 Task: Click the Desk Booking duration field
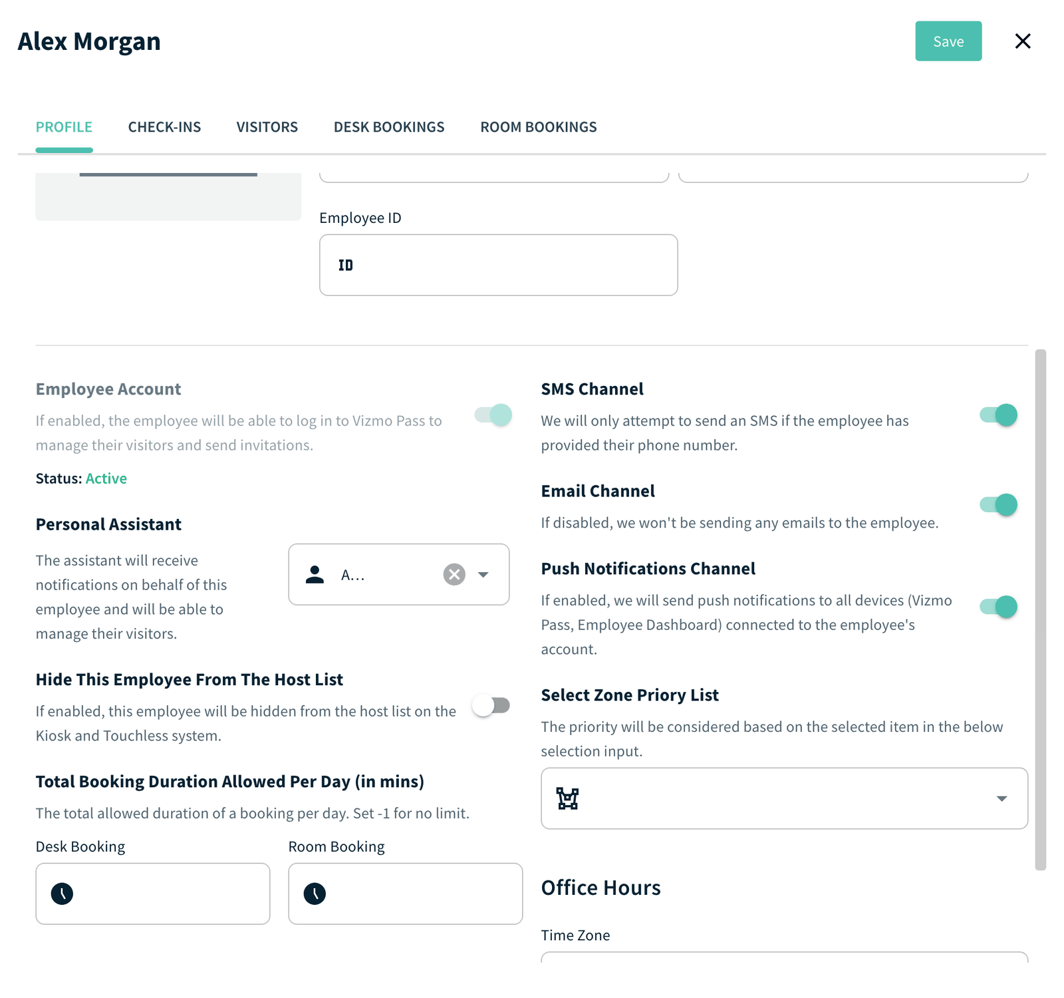point(153,894)
